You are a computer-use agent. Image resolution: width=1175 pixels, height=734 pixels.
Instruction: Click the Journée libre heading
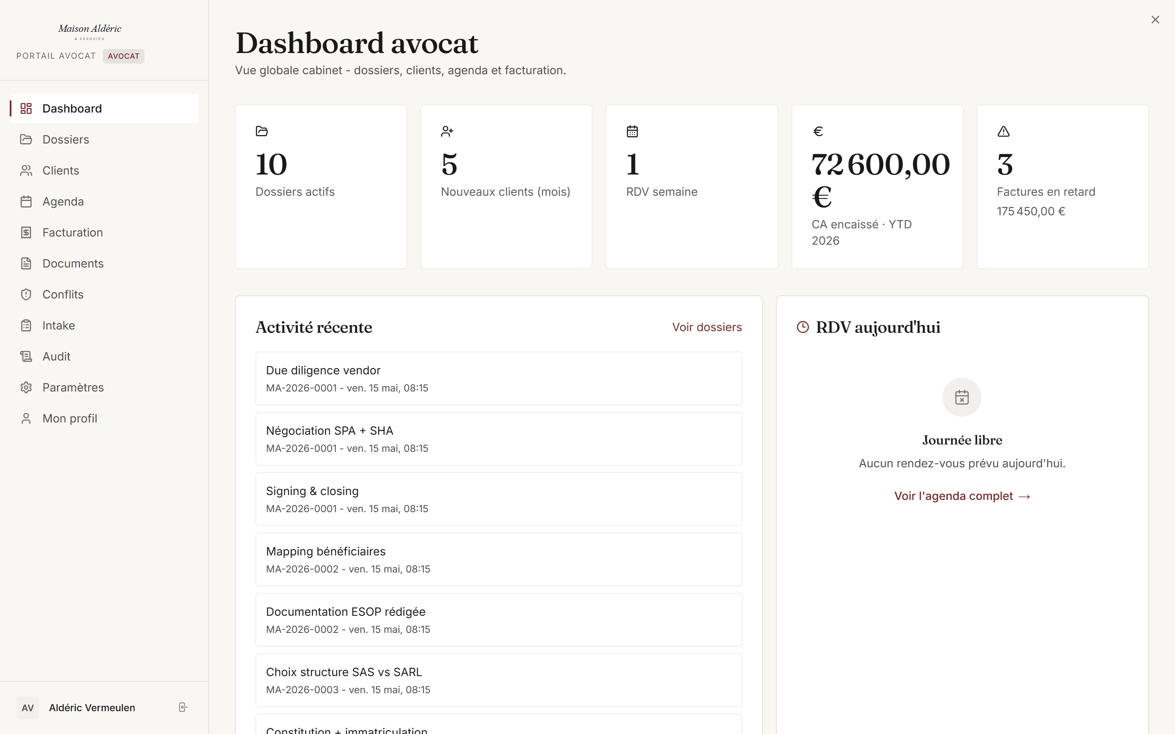[x=962, y=440]
